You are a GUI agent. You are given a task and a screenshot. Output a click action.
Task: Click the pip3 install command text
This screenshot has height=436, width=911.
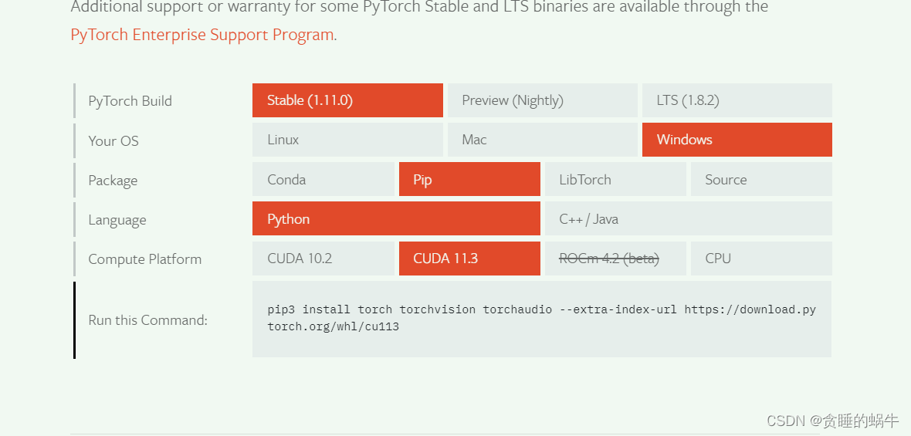[x=540, y=318]
